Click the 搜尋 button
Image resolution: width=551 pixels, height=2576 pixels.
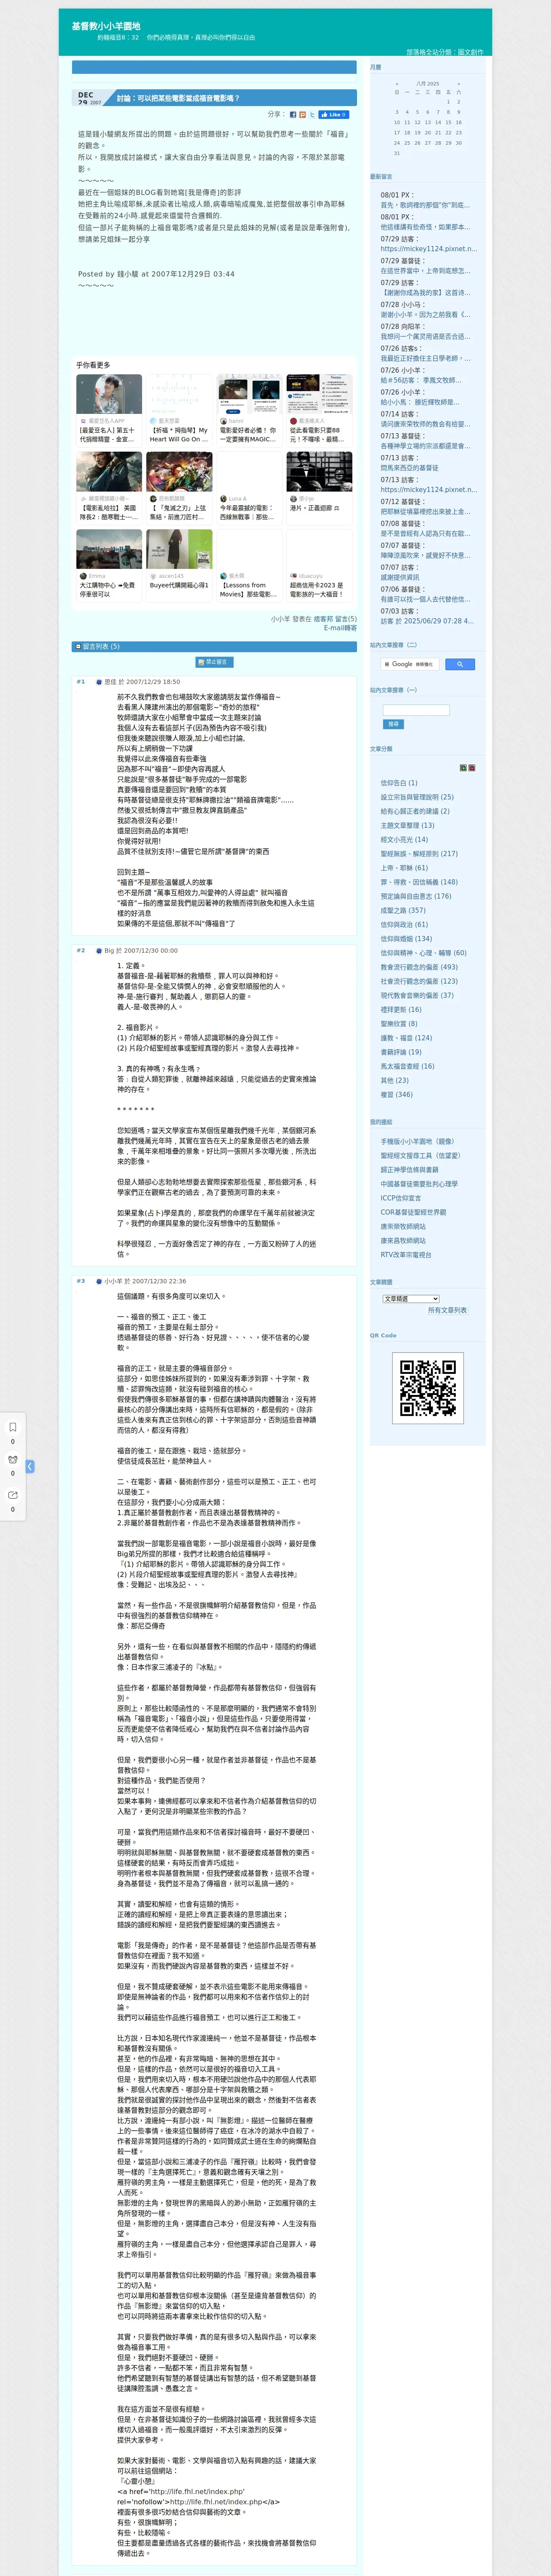(x=394, y=724)
